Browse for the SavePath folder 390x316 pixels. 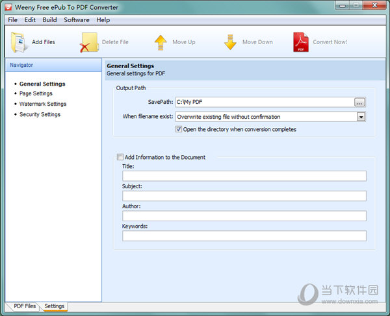pos(359,102)
